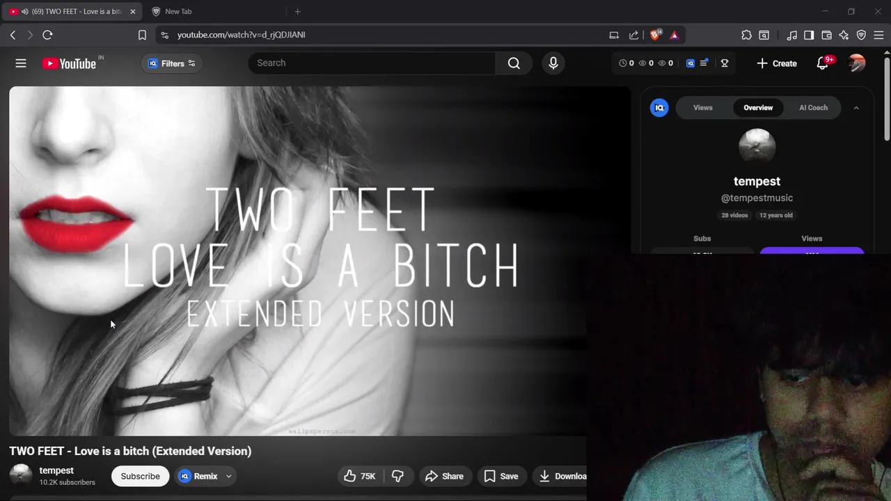Open the vidIQ trophy icon
The image size is (891, 501).
725,63
